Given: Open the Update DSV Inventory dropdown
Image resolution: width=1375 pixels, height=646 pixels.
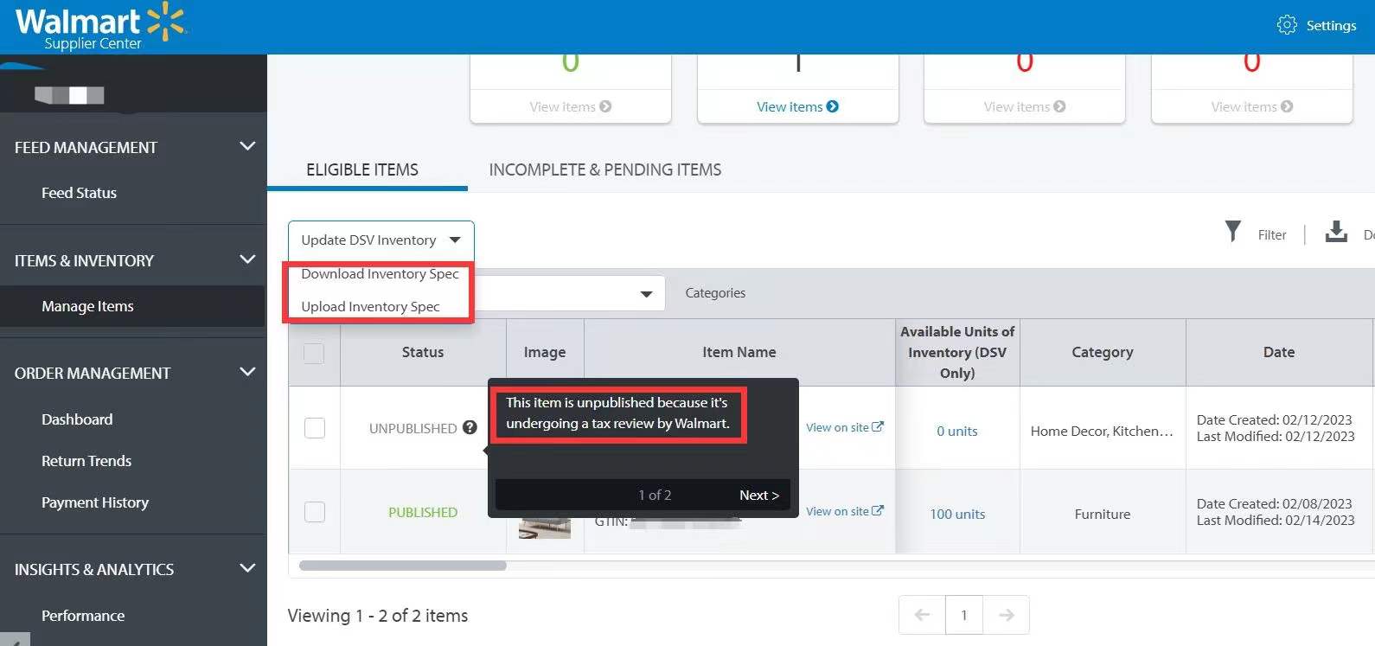Looking at the screenshot, I should 381,240.
